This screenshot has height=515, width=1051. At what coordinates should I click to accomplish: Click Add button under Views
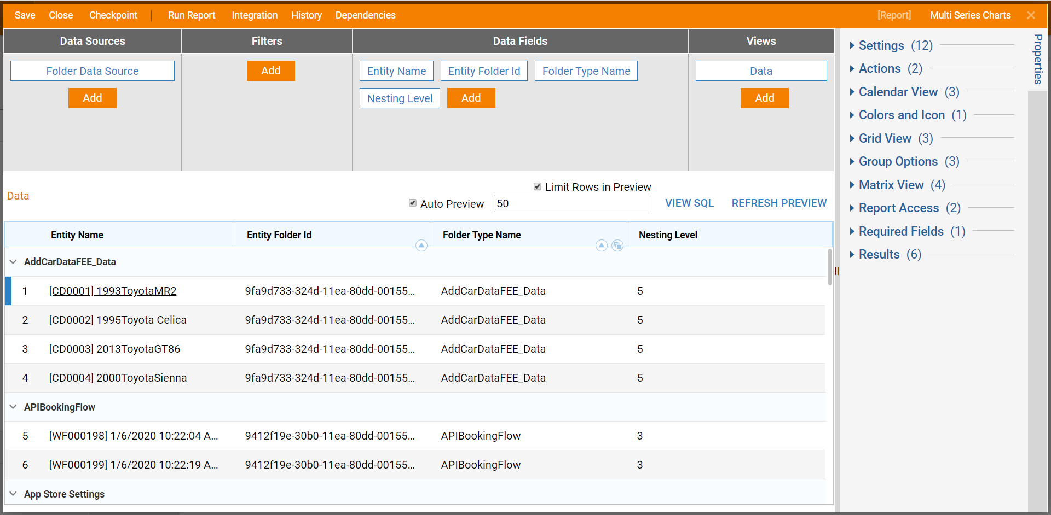(765, 98)
